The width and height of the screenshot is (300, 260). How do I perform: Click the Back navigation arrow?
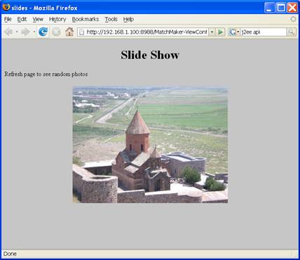[x=8, y=32]
